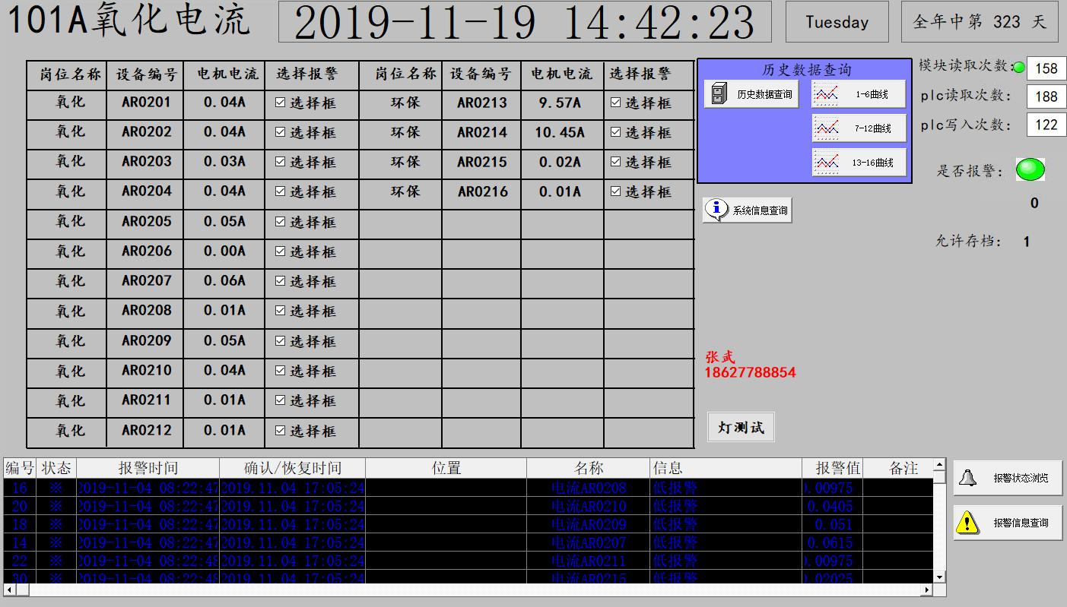The height and width of the screenshot is (607, 1067).
Task: Open 历史数据查询 cabinet icon button
Action: point(751,94)
